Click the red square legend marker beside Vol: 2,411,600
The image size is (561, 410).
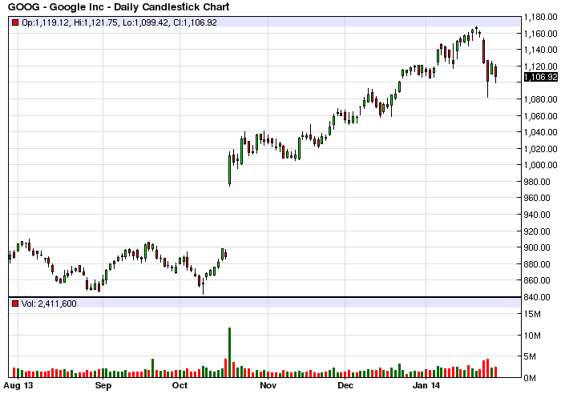(15, 303)
